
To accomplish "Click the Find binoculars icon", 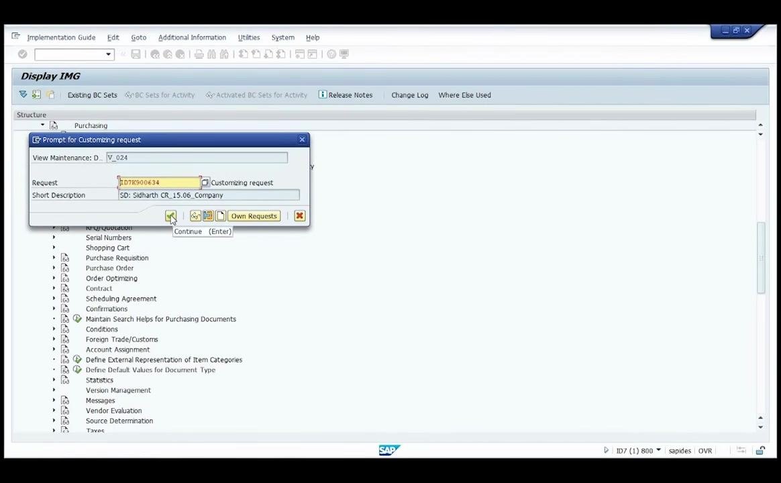I will [x=211, y=54].
